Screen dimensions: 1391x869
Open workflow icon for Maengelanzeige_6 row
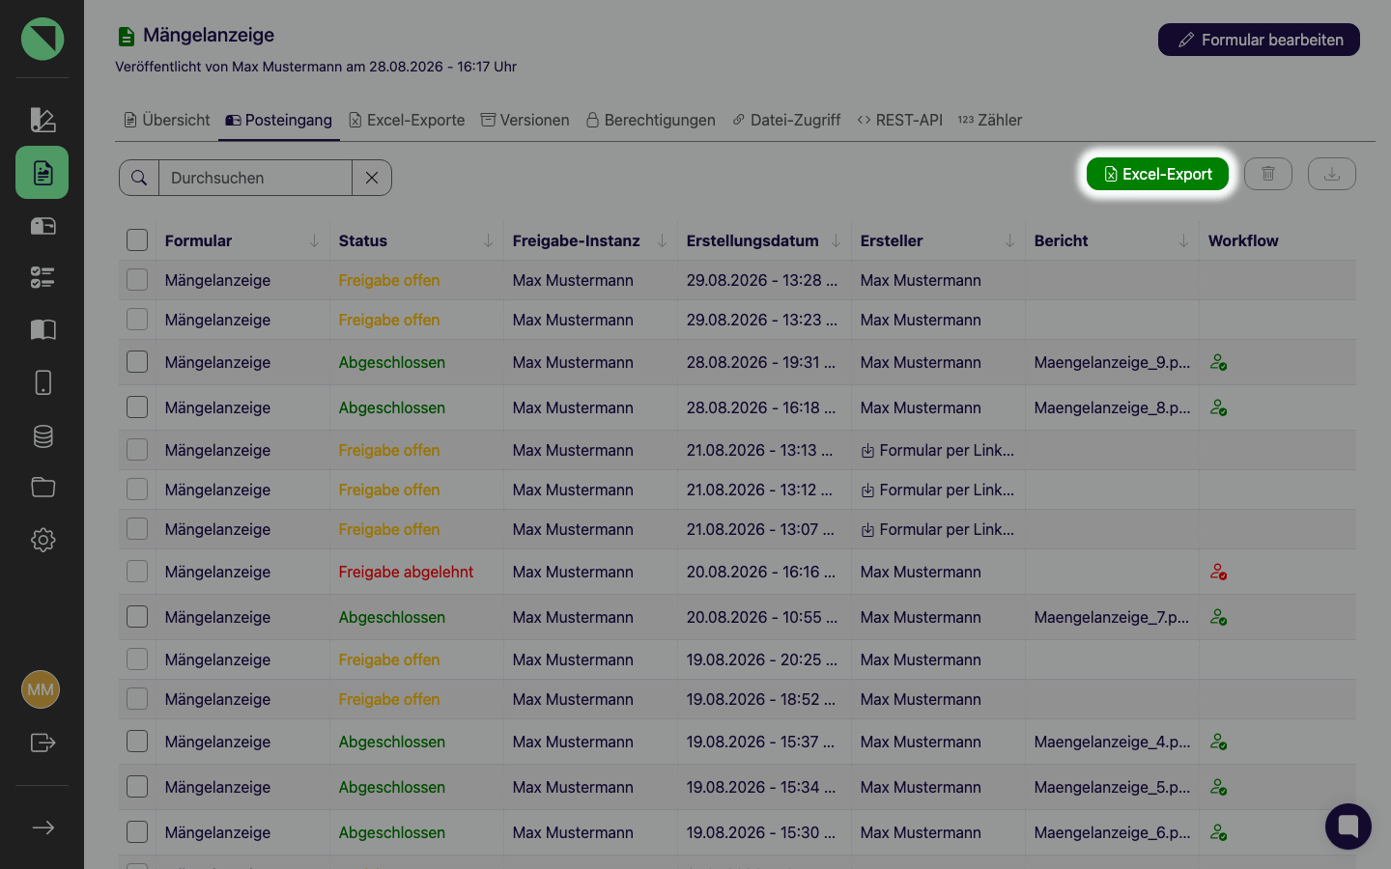click(1219, 832)
